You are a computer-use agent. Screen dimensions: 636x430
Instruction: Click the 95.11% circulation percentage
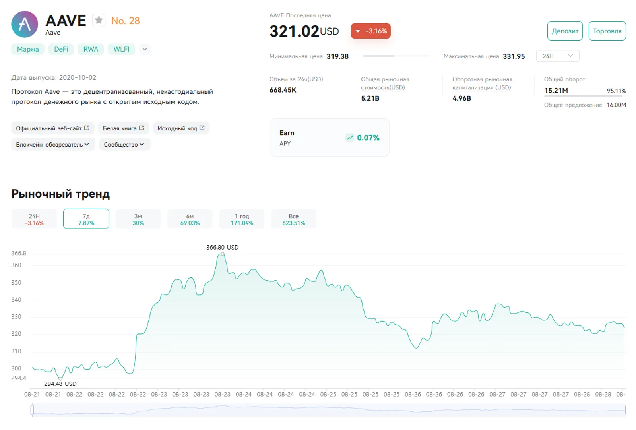click(617, 91)
